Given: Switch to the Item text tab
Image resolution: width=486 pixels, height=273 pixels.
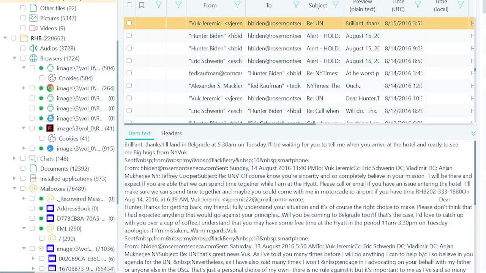Looking at the screenshot, I should (x=140, y=133).
